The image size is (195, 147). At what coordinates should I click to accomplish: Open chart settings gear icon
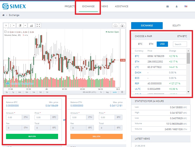122,92
